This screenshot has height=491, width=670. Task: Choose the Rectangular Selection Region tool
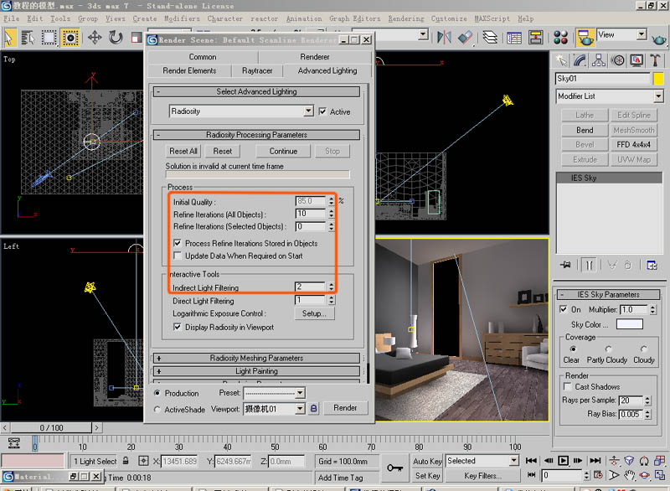(x=49, y=38)
